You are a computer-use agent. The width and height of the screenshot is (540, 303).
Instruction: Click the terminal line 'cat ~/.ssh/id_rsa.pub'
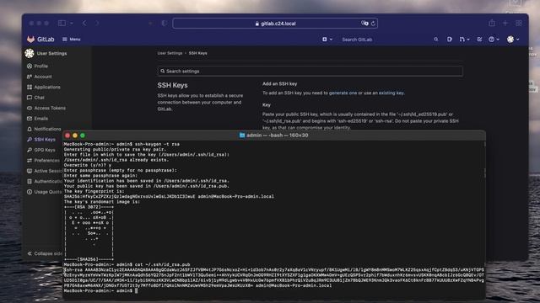coord(127,264)
